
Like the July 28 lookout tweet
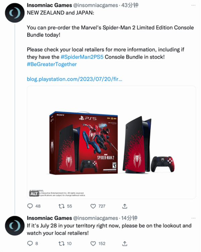point(93,243)
